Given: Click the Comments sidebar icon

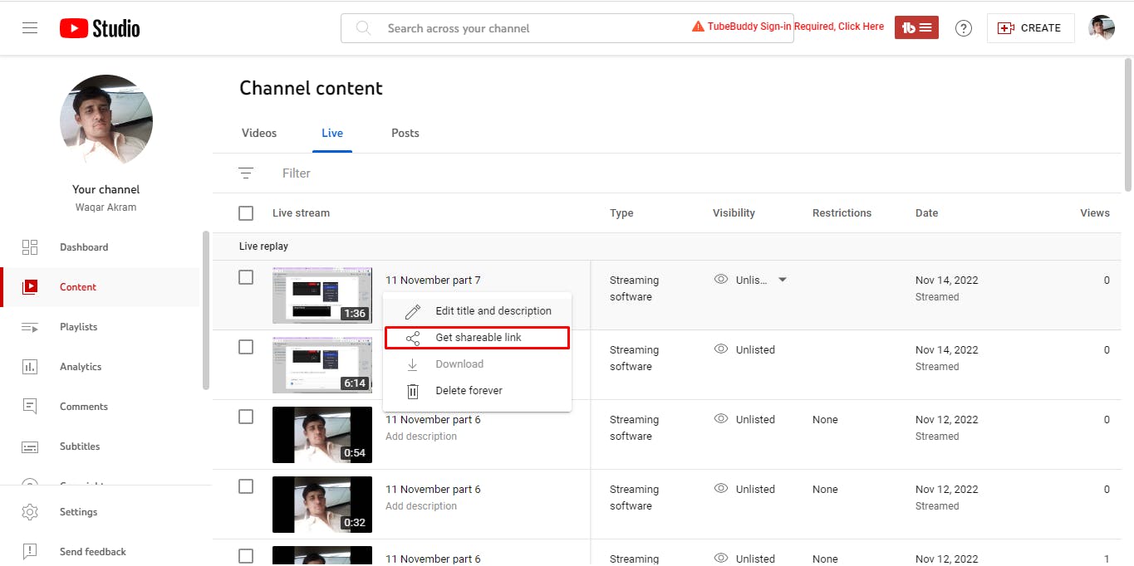Looking at the screenshot, I should [x=30, y=407].
